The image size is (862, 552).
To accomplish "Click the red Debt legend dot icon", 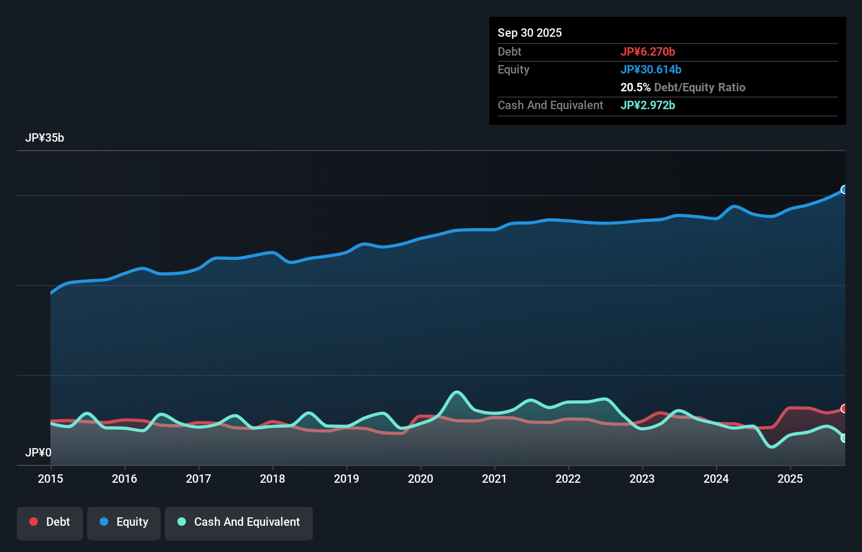I will pos(33,522).
